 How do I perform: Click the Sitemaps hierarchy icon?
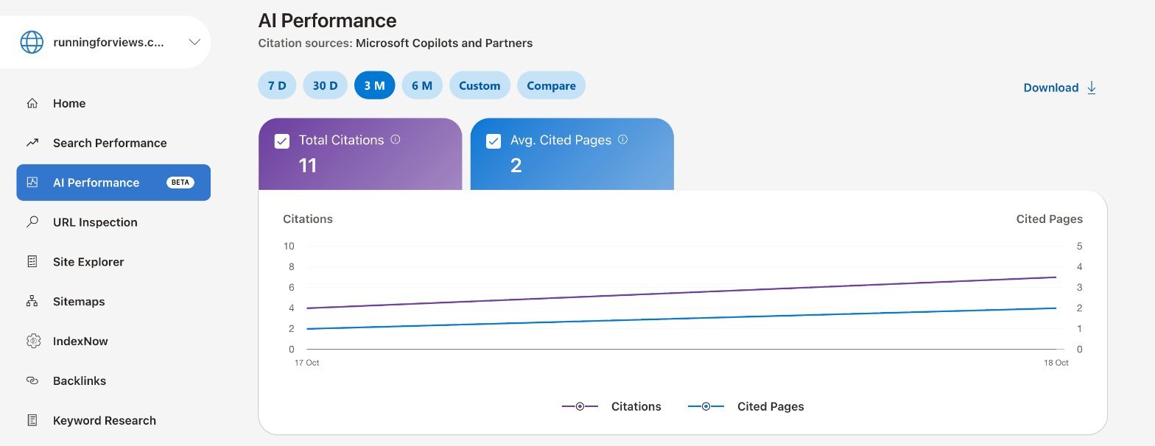[32, 302]
